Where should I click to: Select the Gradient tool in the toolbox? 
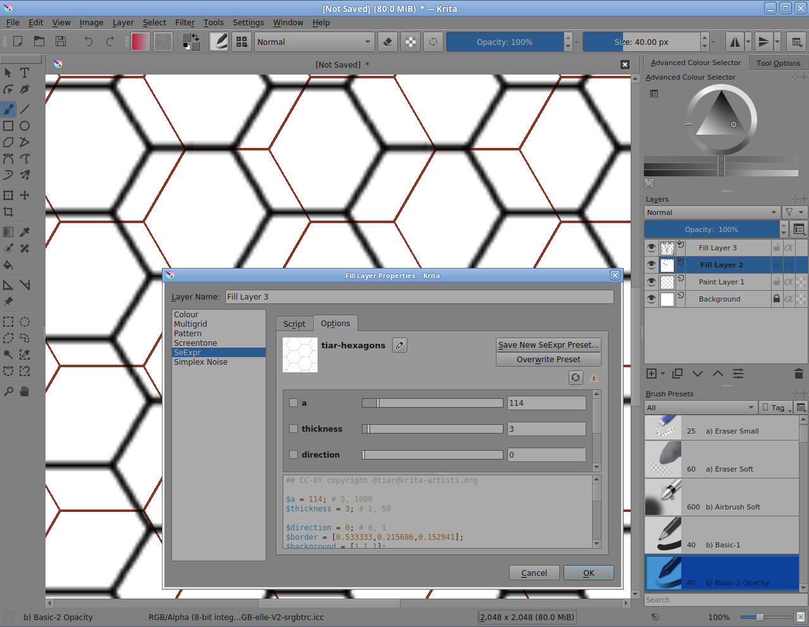pyautogui.click(x=8, y=231)
